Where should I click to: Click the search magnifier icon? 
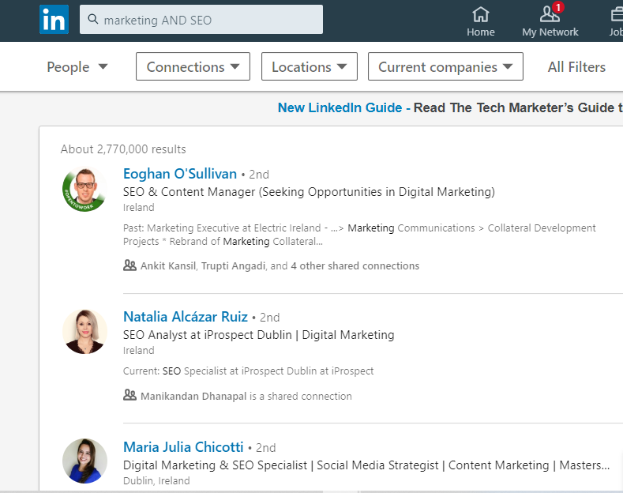point(93,20)
